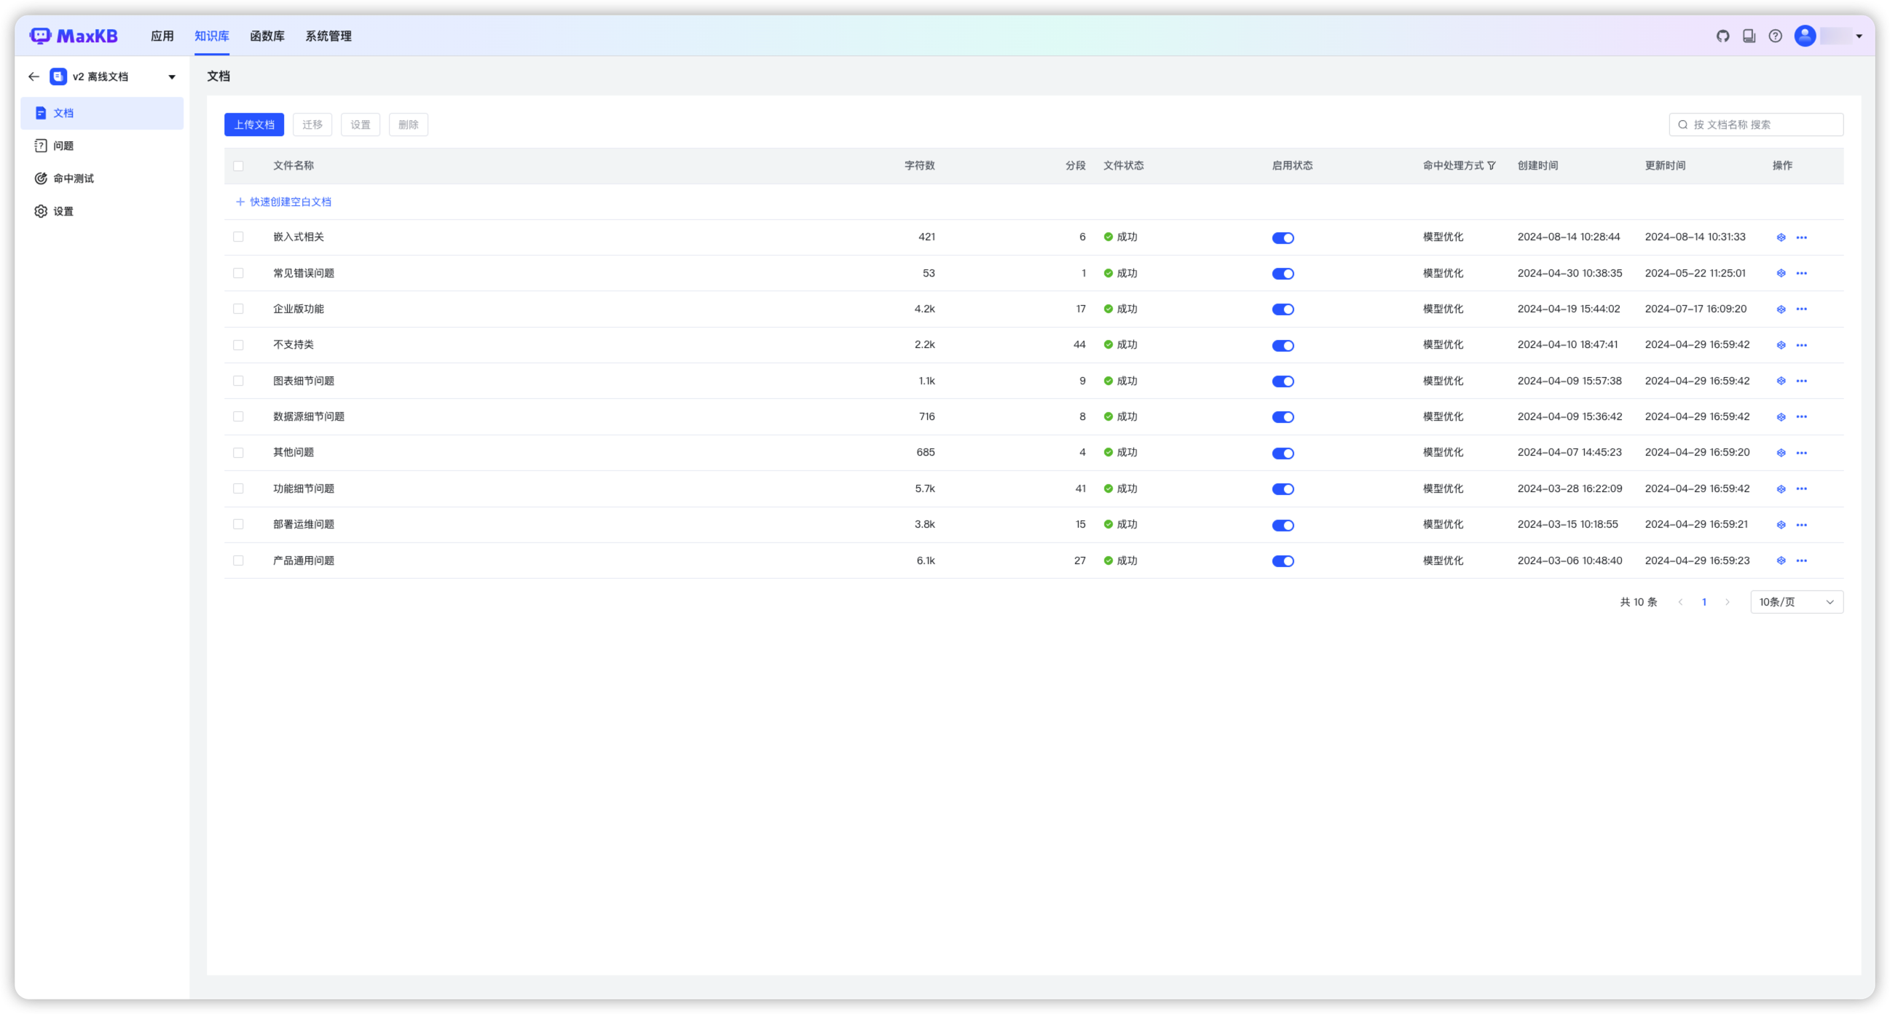1890x1014 pixels.
Task: Open more options for 企业版功能 row
Action: [1801, 309]
